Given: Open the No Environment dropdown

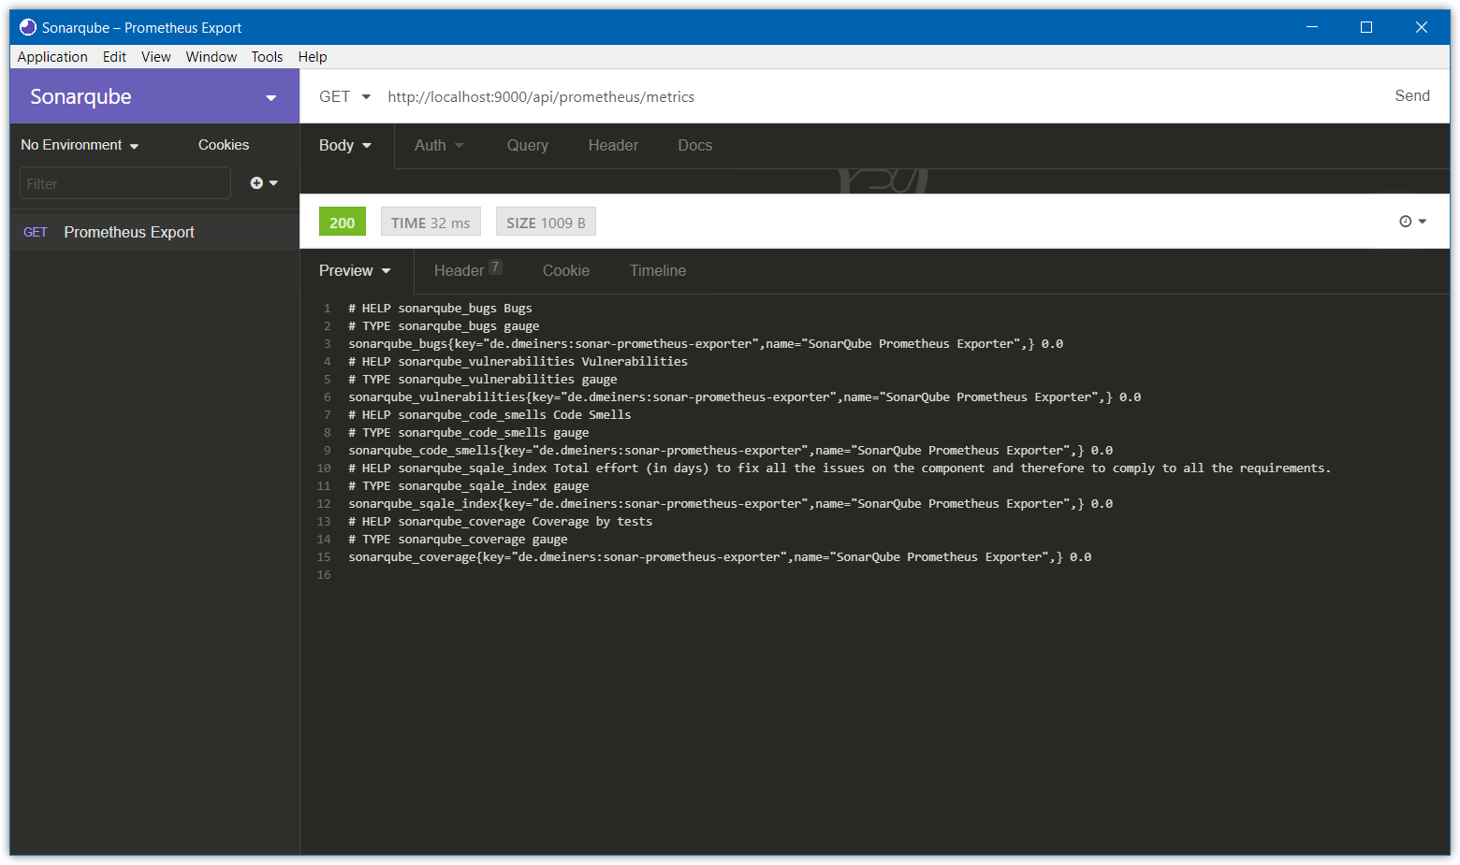Looking at the screenshot, I should (x=80, y=145).
